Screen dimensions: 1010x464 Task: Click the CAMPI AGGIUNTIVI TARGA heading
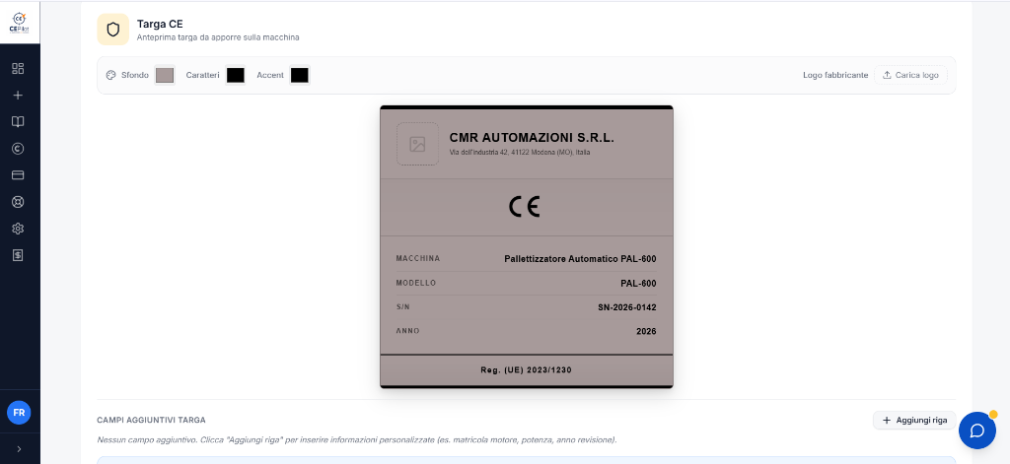151,421
